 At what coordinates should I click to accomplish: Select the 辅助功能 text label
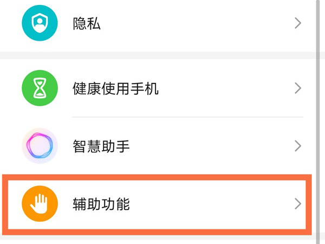click(101, 204)
